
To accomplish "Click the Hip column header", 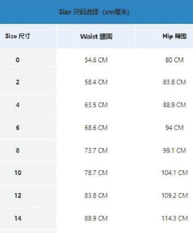I will (175, 36).
